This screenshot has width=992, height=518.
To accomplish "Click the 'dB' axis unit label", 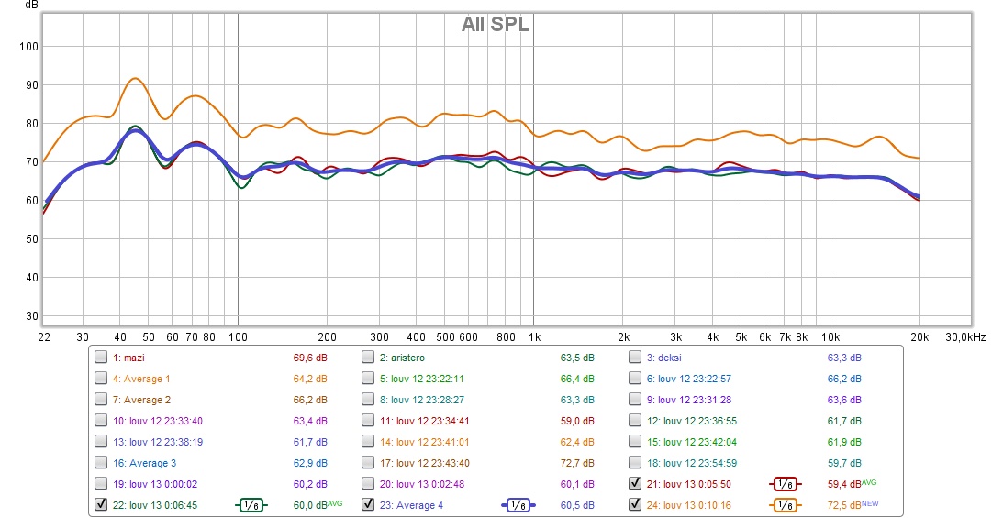I will click(x=31, y=6).
